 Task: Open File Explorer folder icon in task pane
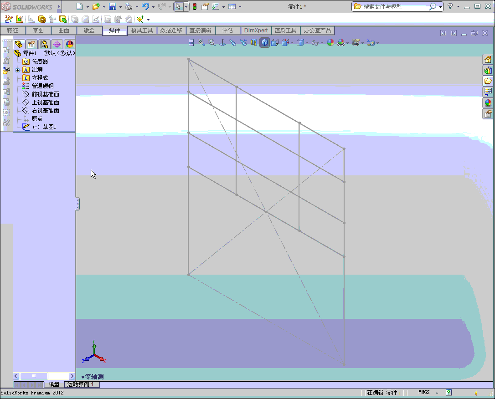pos(488,81)
